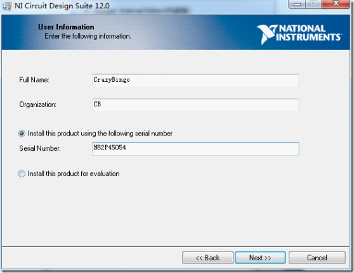Click the 'User Information' heading

[66, 27]
